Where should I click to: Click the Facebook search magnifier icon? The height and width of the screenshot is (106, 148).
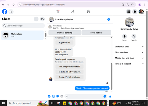pos(11,12)
